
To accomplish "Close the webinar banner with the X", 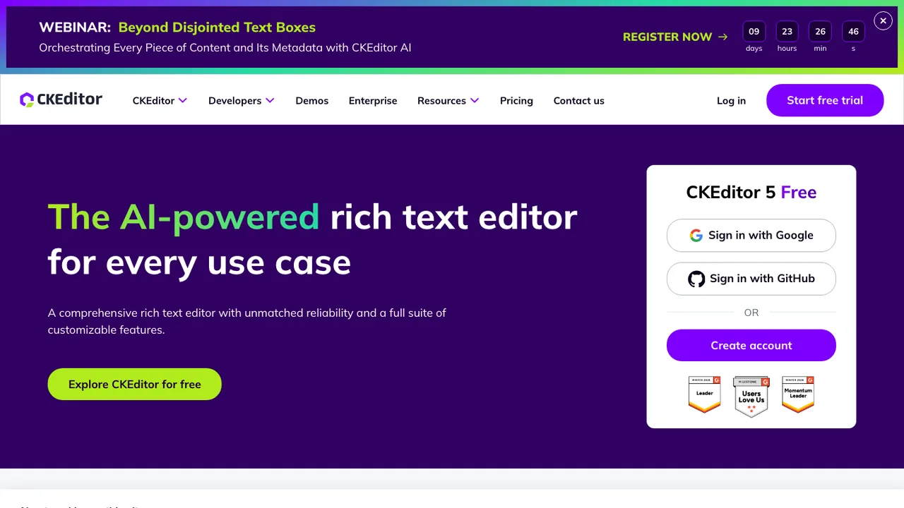I will (883, 21).
